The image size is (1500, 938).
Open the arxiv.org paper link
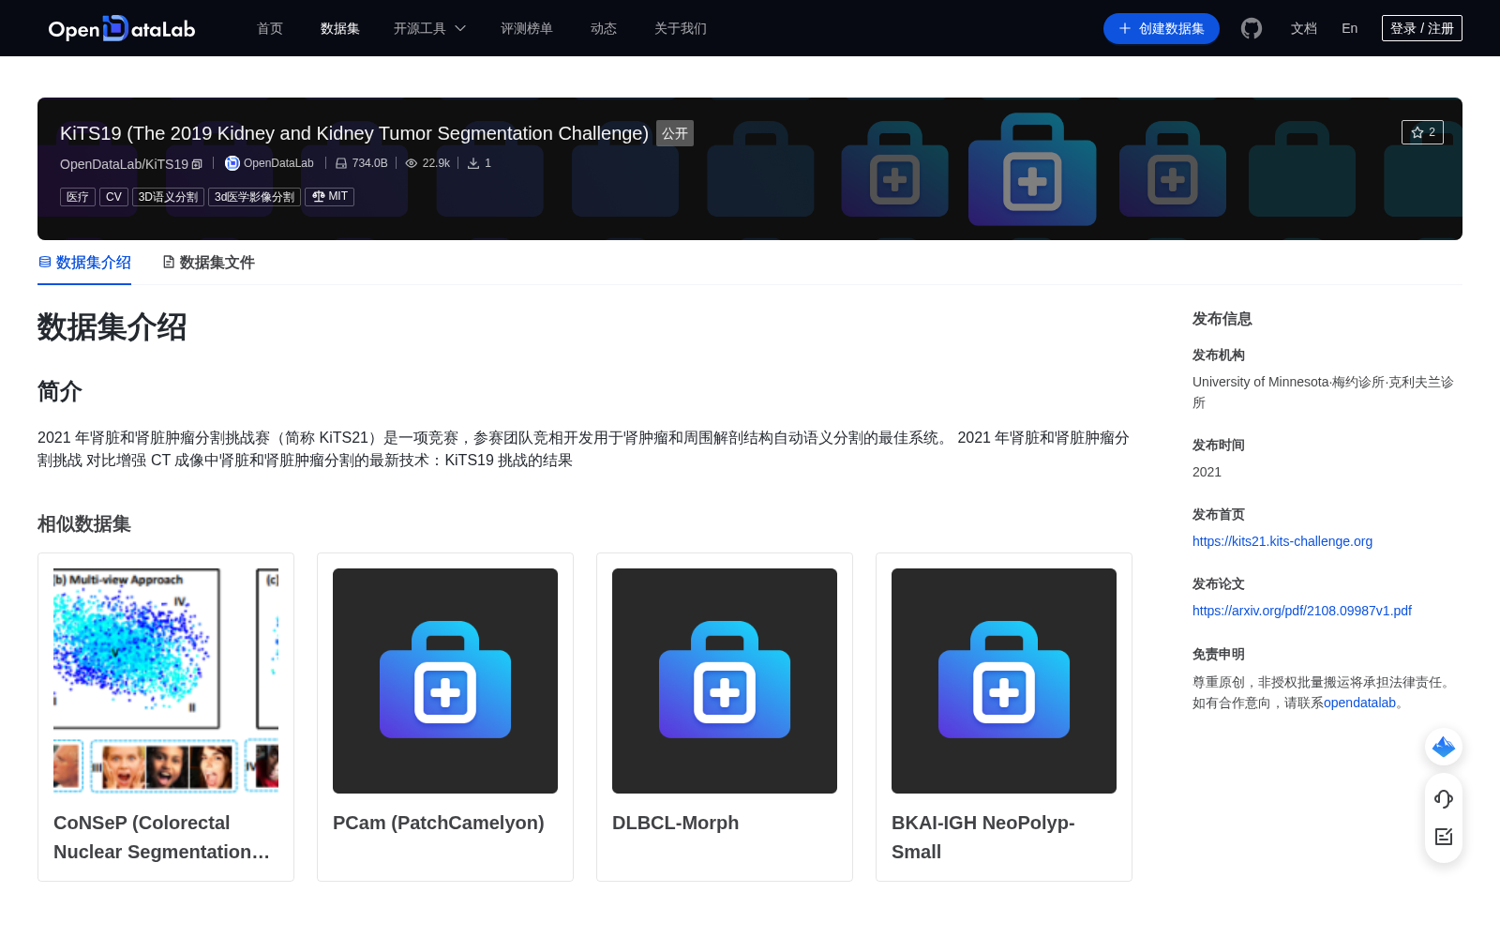click(x=1302, y=611)
